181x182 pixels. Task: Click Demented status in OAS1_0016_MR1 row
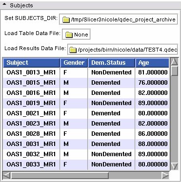(x=111, y=93)
